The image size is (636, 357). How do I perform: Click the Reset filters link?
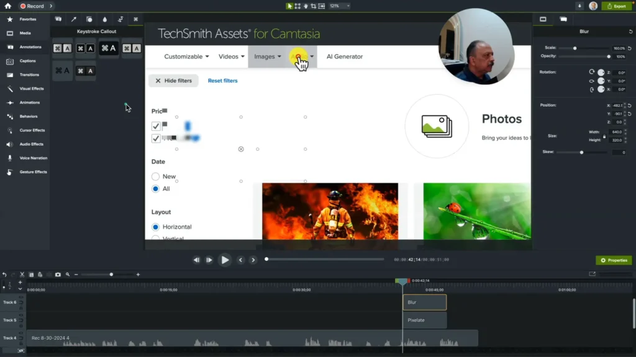223,81
